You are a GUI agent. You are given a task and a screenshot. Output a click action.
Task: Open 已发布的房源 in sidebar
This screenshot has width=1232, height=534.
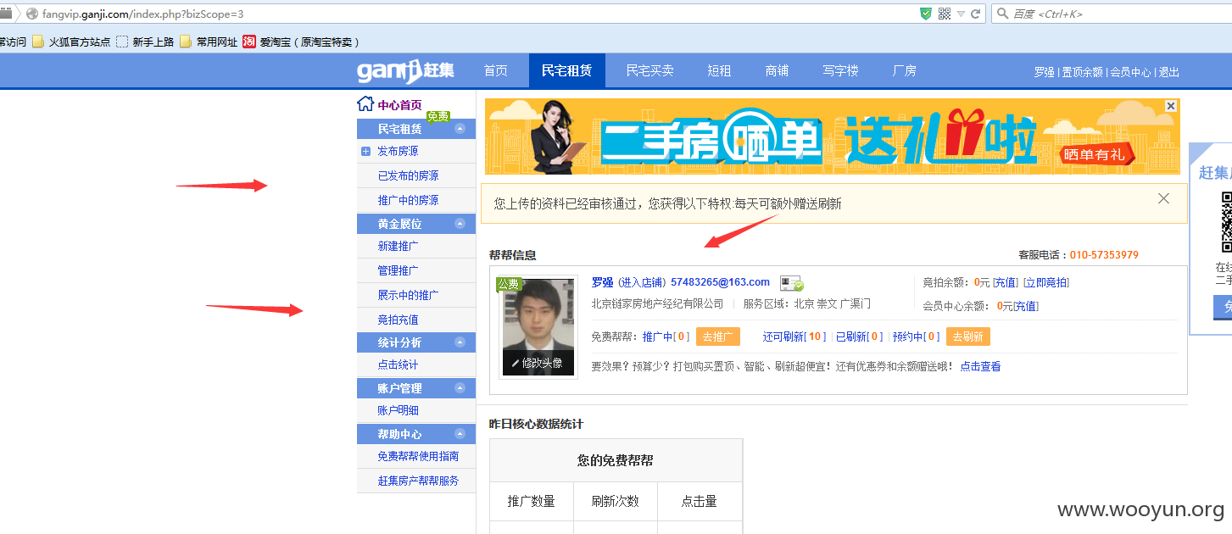[x=409, y=176]
